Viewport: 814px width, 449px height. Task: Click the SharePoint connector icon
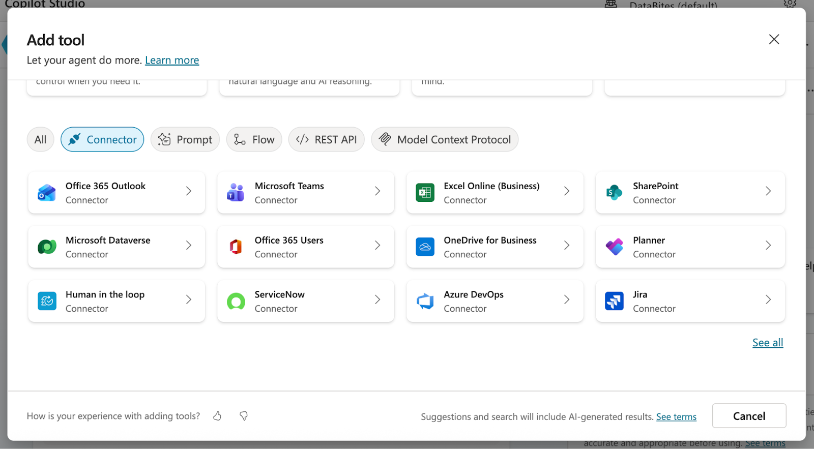614,193
